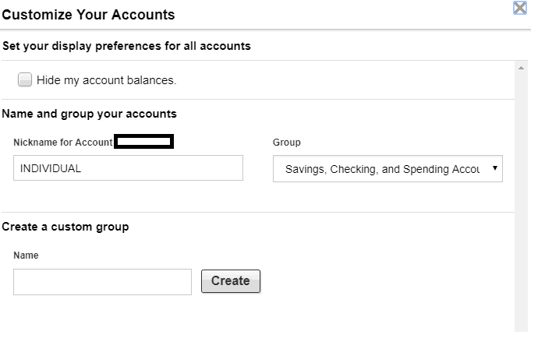
Task: Click the scrollbar up arrow
Action: (x=521, y=68)
